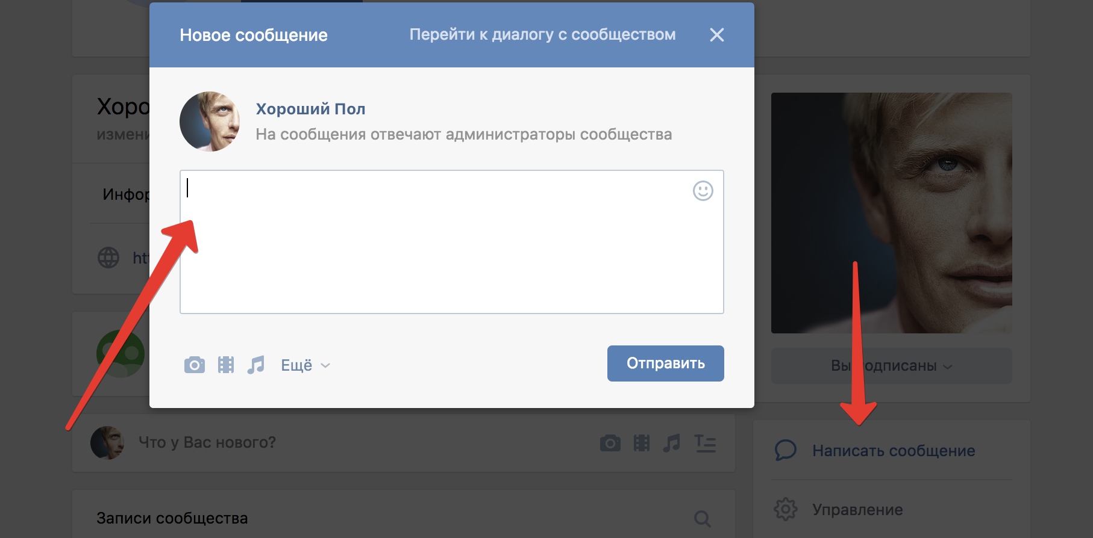
Task: Search Записи сообщества with magnifier icon
Action: [x=703, y=518]
